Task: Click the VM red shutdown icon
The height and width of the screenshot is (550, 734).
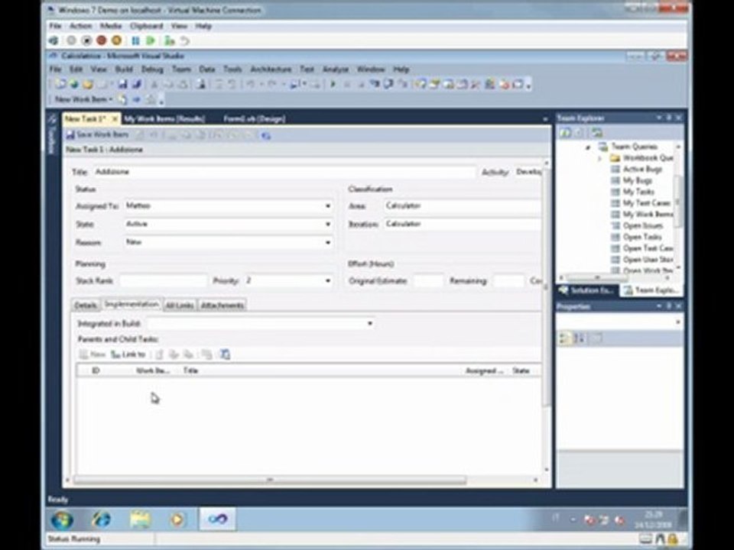Action: coord(101,41)
